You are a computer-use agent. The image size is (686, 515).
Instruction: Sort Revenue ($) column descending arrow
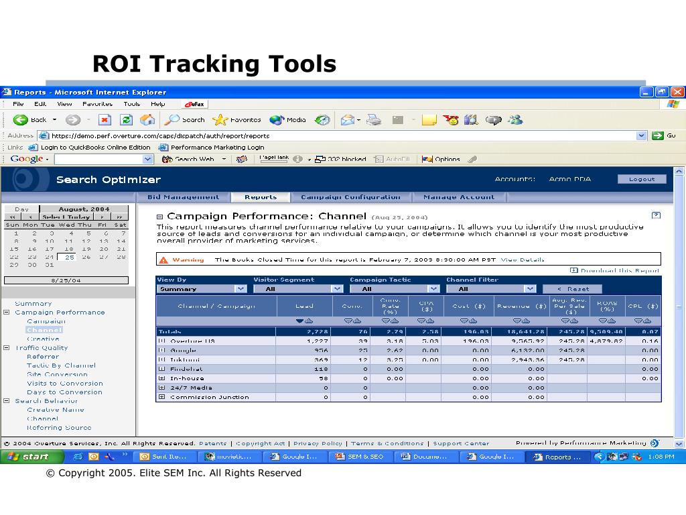click(x=517, y=321)
